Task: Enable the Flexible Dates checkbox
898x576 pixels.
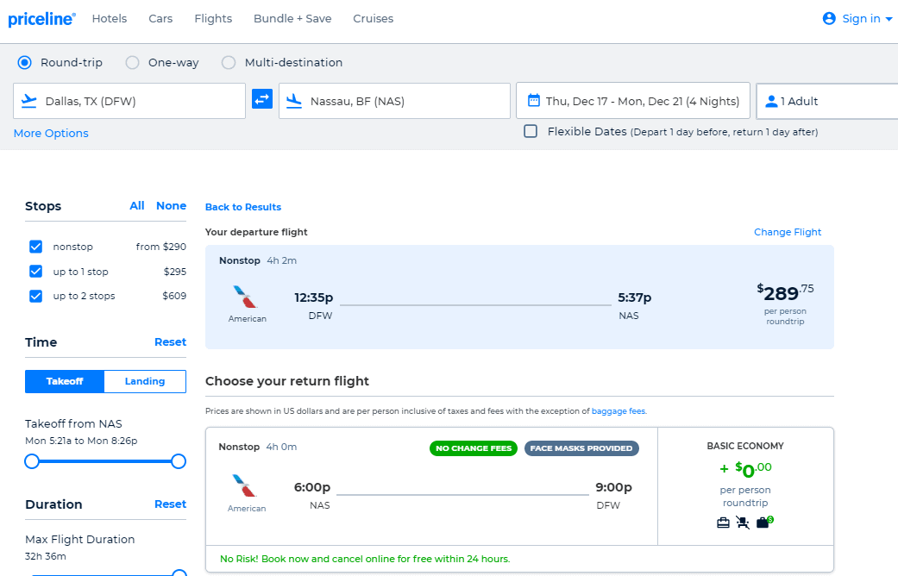Action: point(531,131)
